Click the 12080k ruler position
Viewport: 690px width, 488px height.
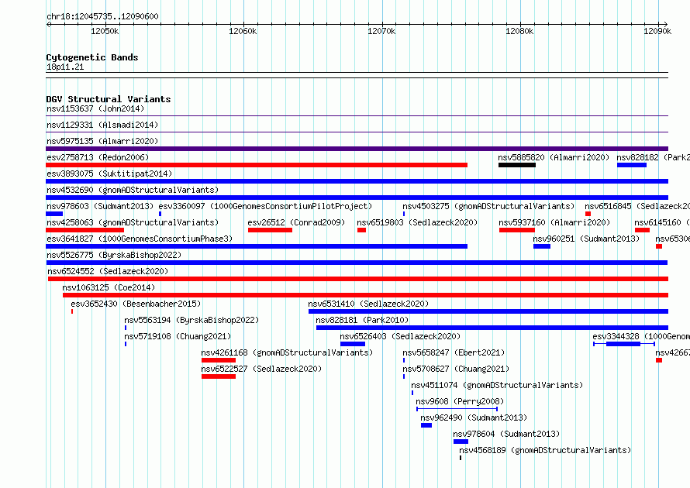(x=519, y=31)
